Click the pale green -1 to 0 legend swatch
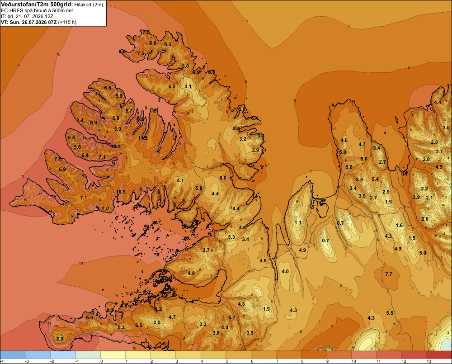Screen dimensions: 452x364 (88, 355)
